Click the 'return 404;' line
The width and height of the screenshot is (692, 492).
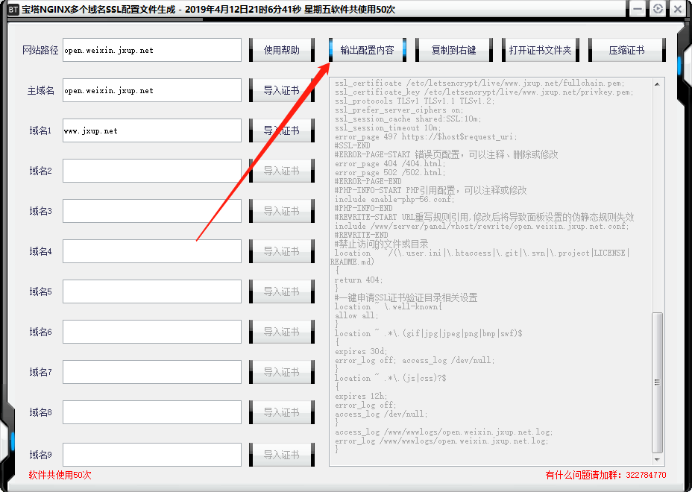pos(359,280)
